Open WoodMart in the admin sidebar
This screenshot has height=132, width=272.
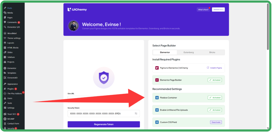12,33
